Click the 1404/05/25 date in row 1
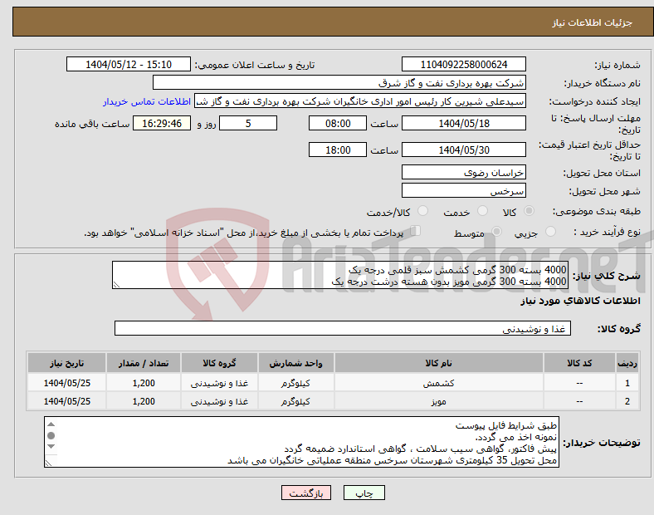The width and height of the screenshot is (654, 515). 66,383
